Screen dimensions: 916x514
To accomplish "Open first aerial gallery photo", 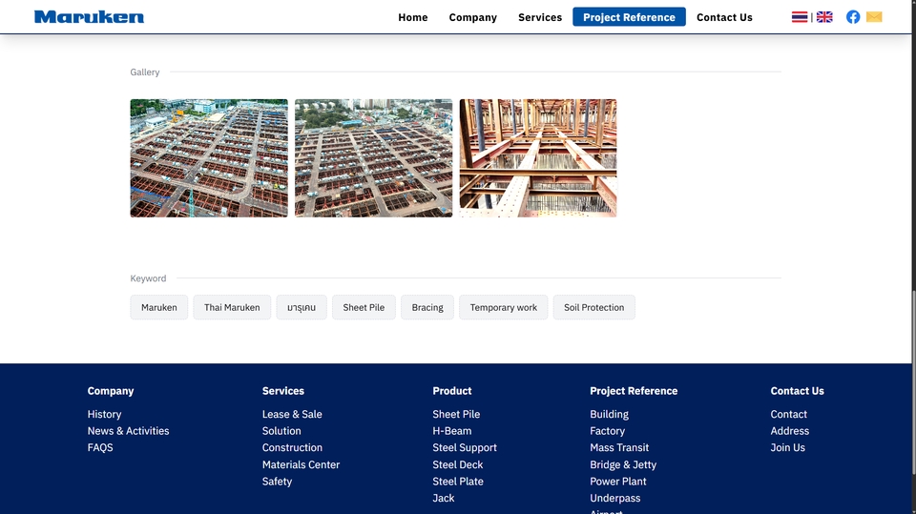I will (x=209, y=158).
